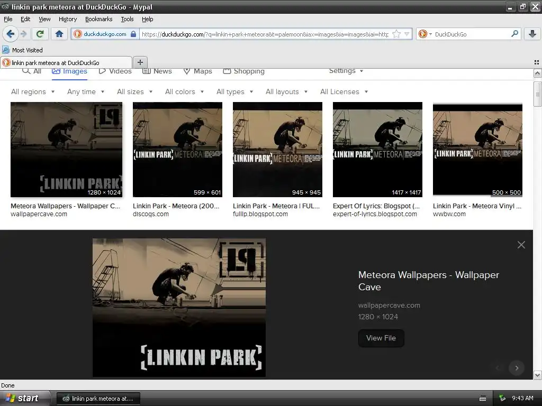Screen dimensions: 542x406
Task: Switch to the News search tab
Action: 157,71
